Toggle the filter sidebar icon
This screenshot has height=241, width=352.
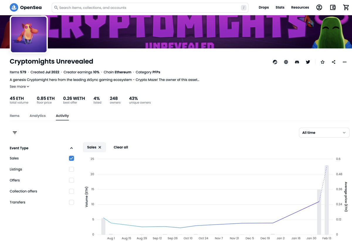tap(15, 133)
